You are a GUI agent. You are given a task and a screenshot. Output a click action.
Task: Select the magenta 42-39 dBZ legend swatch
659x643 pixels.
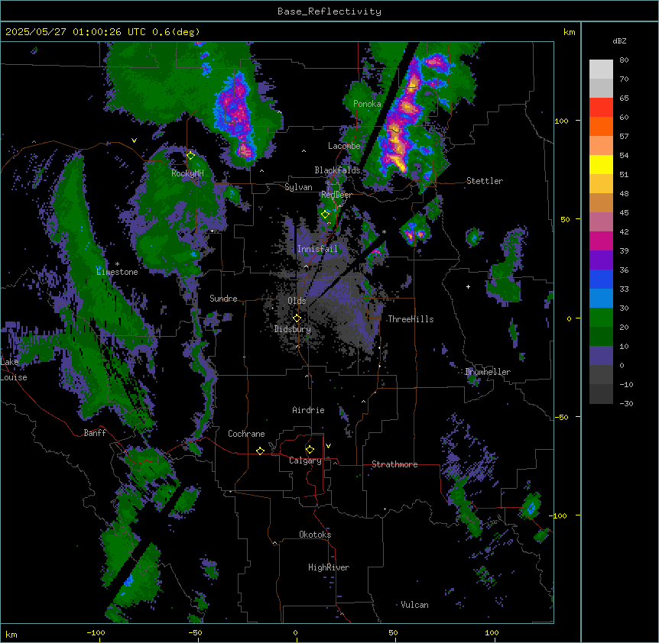click(601, 241)
